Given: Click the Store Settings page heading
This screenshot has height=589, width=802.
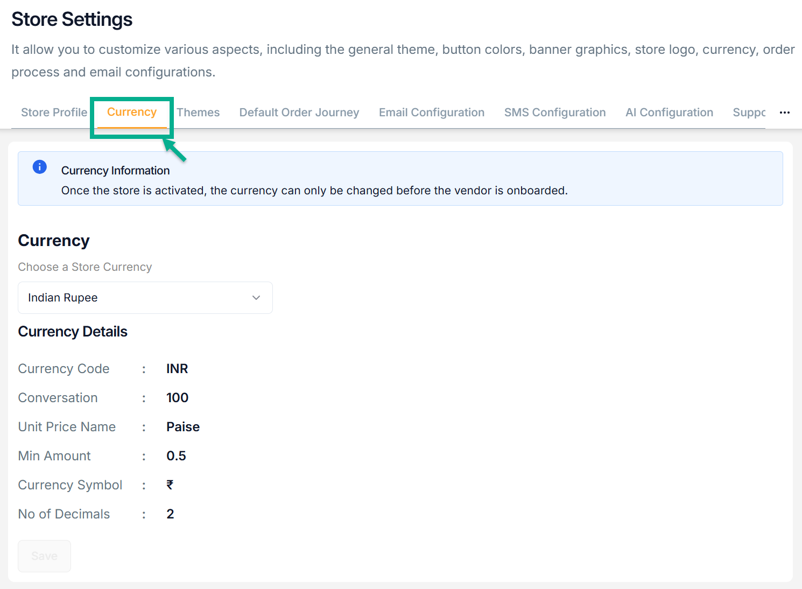Looking at the screenshot, I should click(72, 19).
